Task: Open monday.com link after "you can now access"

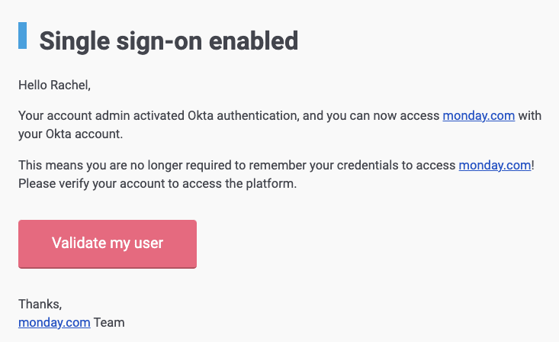Action: point(478,116)
